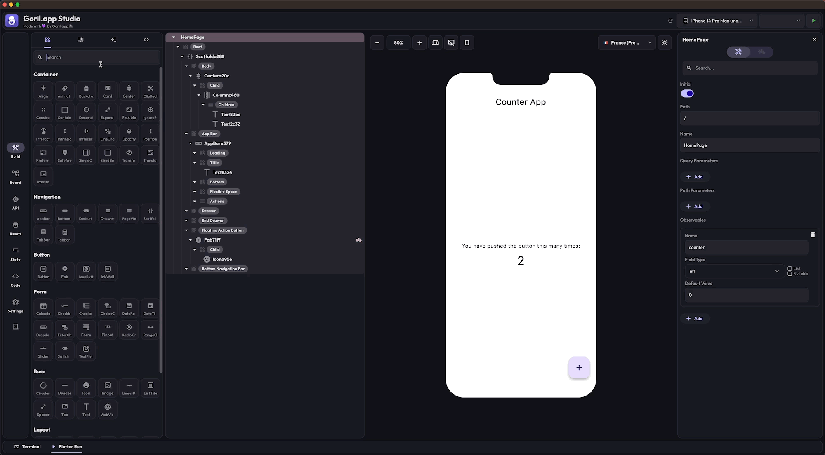Open the code brackets tab in widget panel
This screenshot has height=455, width=825.
coord(146,40)
